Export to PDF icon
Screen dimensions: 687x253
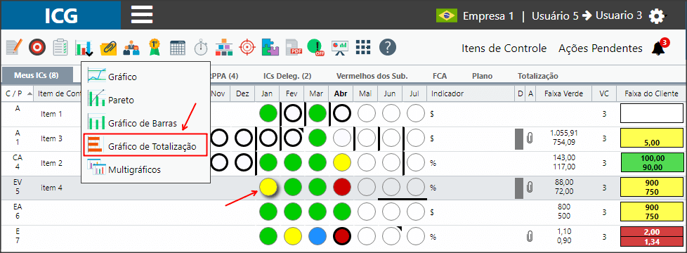point(294,47)
